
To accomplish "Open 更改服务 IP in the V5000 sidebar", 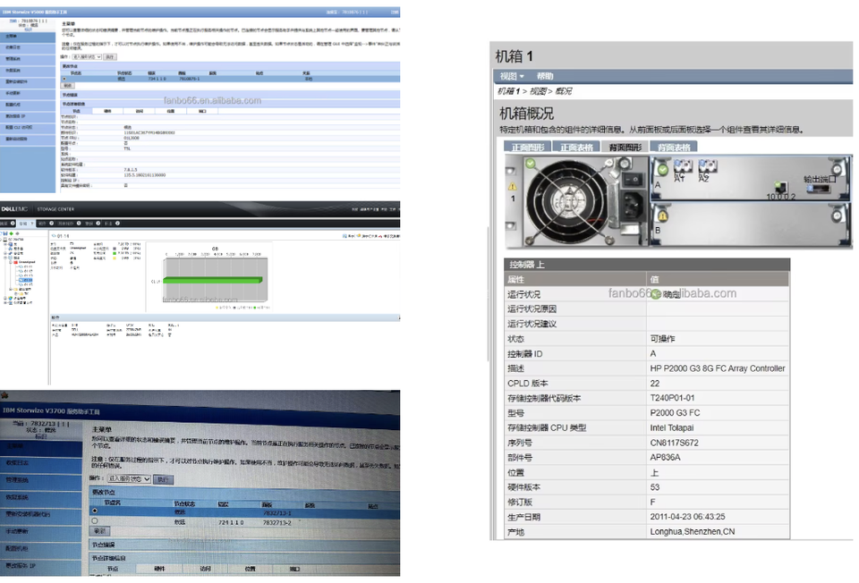I will 28,116.
